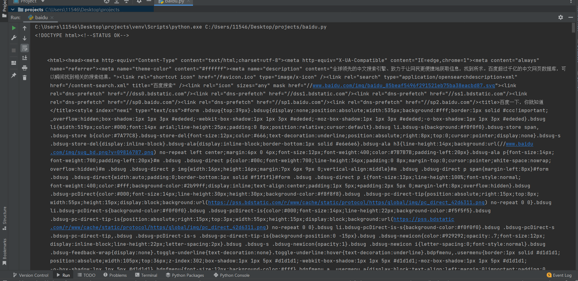
Task: Open the Bookmarks side tool window
Action: pyautogui.click(x=4, y=252)
